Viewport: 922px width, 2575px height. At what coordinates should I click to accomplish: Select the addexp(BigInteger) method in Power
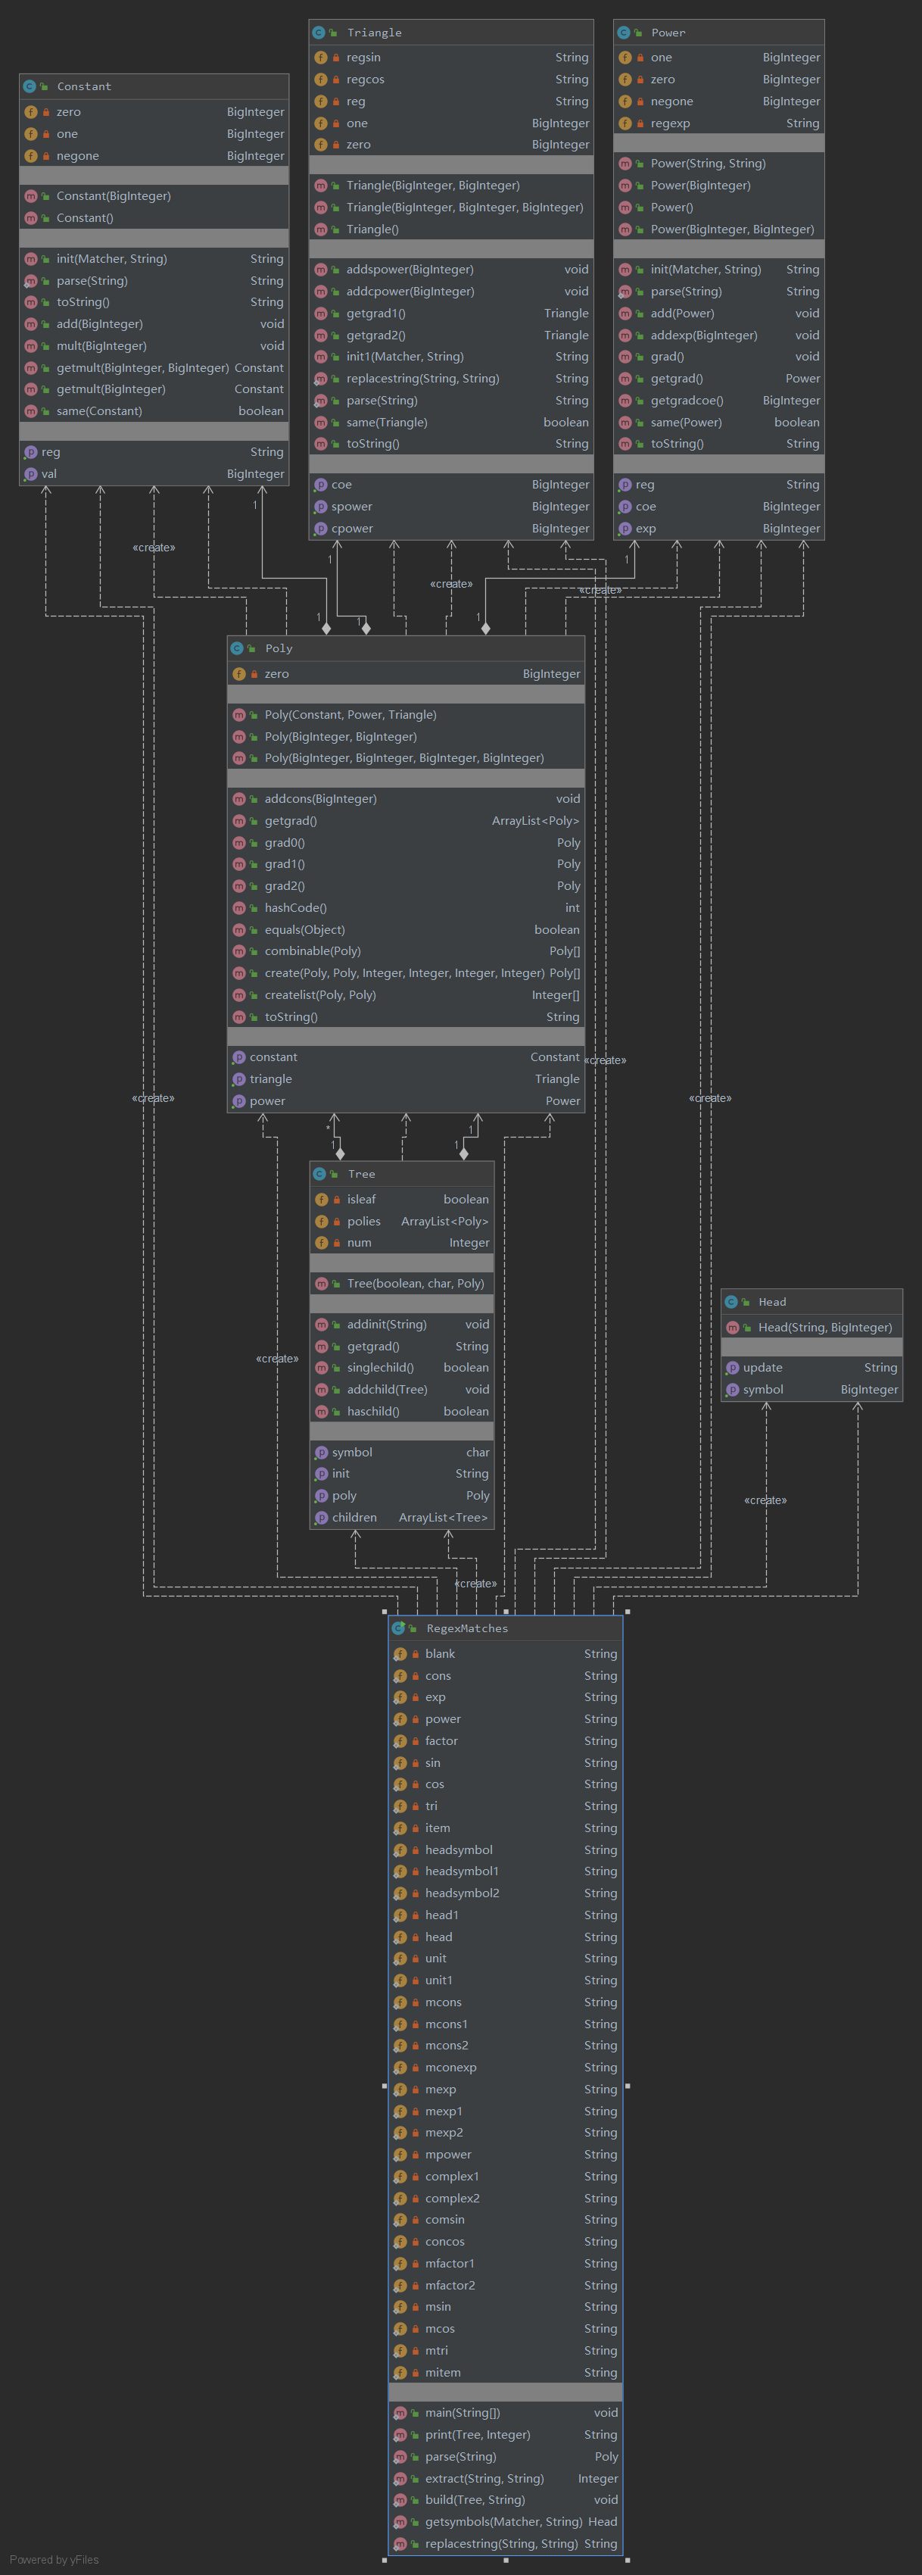point(719,336)
